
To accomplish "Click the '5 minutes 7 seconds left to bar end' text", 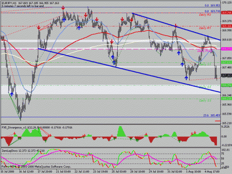I will coord(23,6).
